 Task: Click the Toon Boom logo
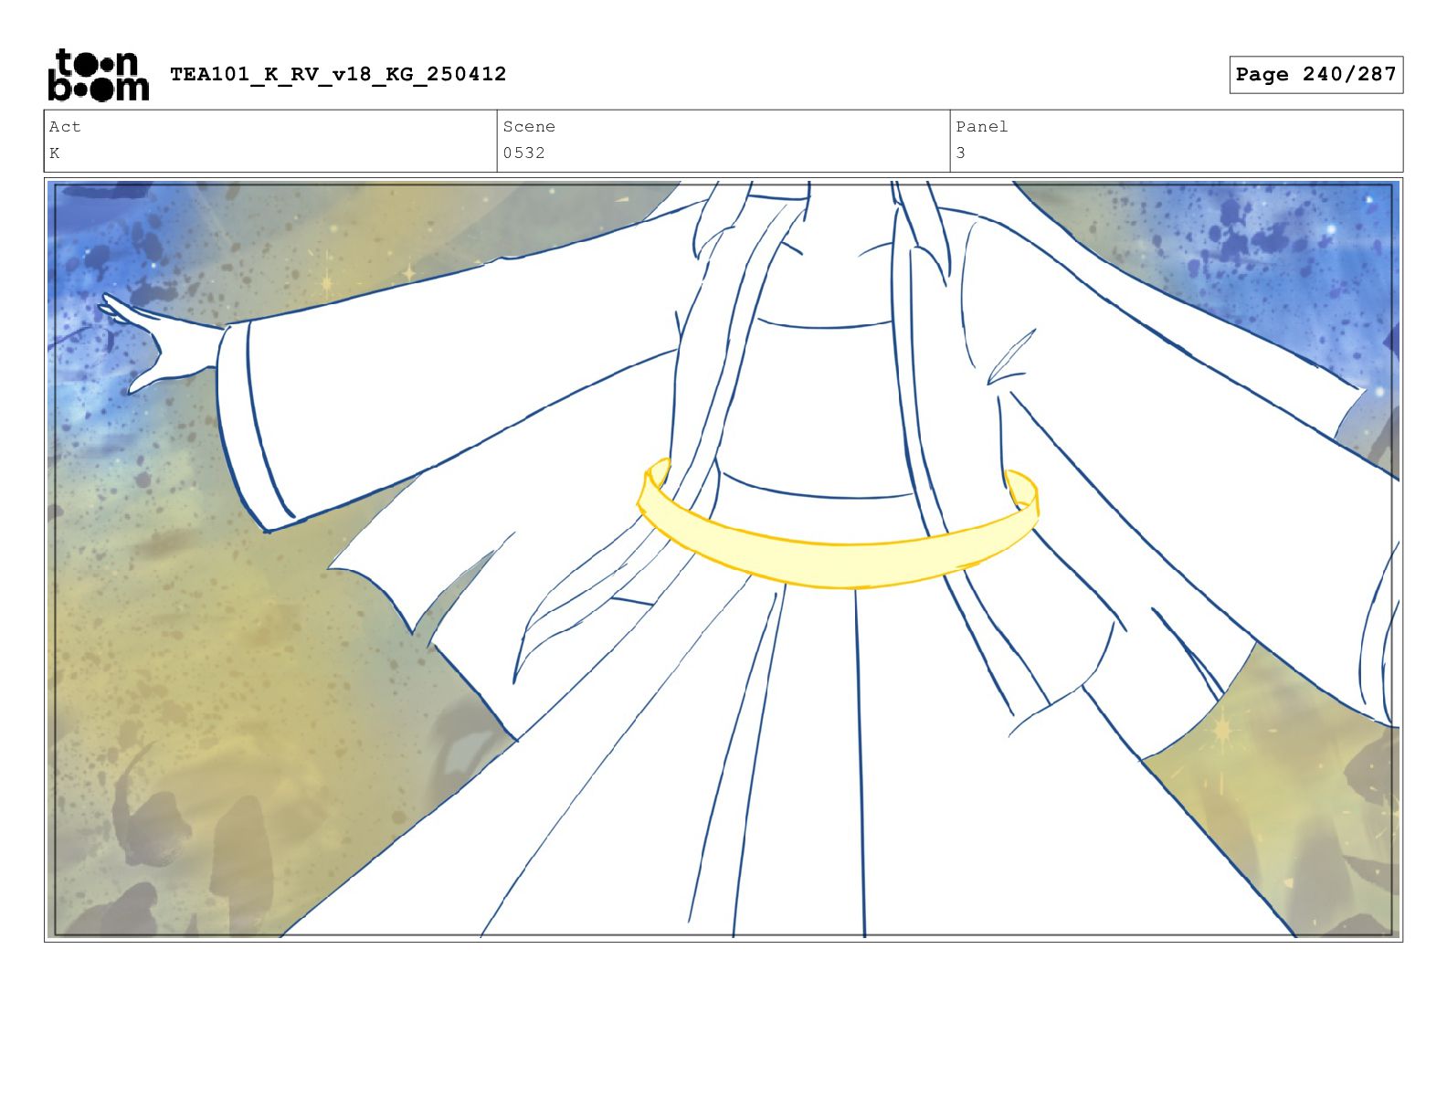click(98, 75)
